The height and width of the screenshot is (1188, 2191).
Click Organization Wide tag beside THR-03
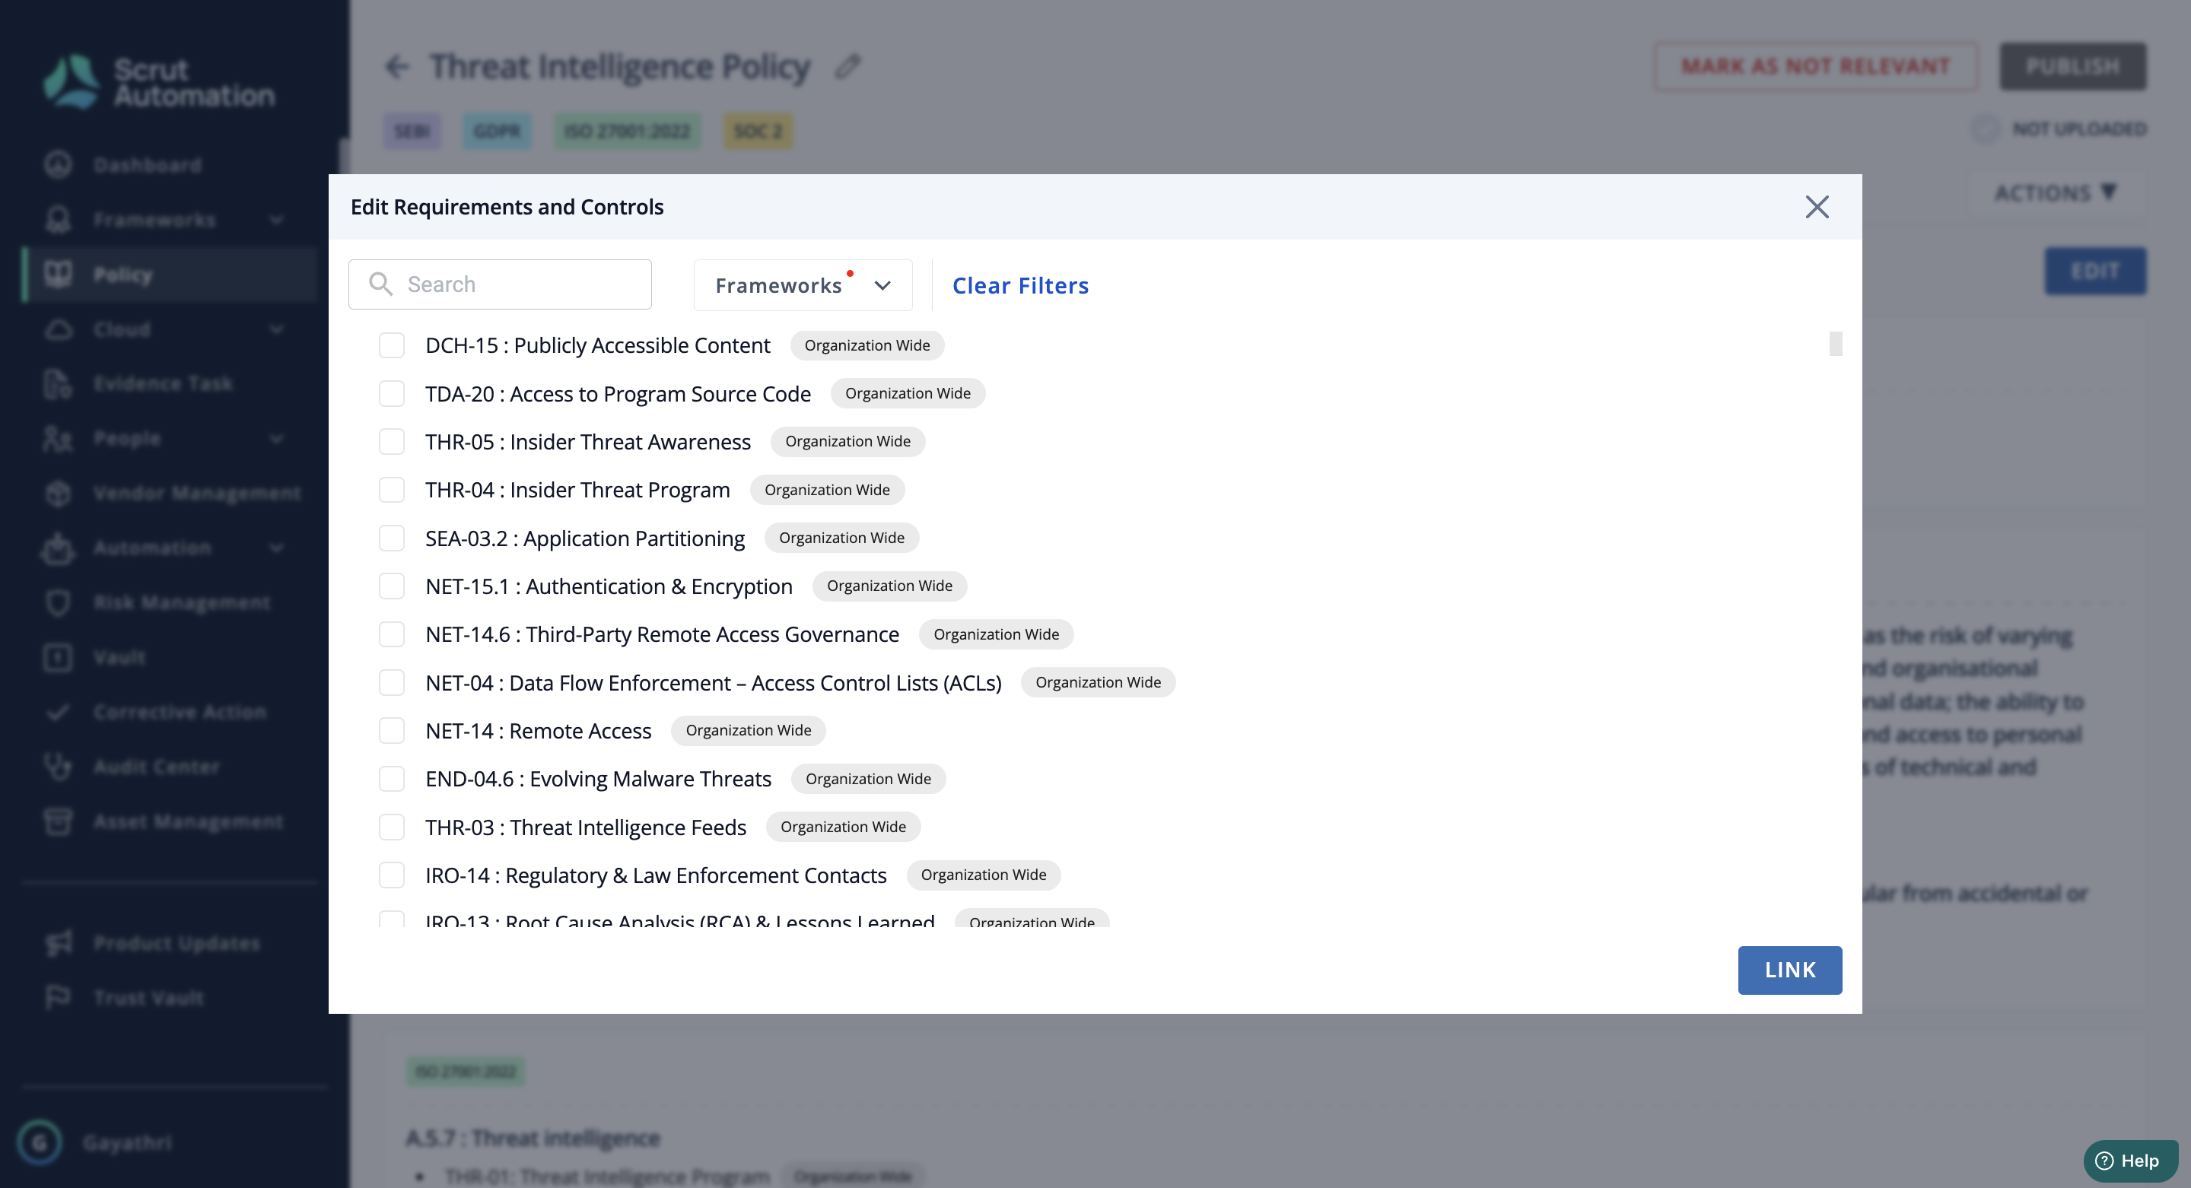coord(843,827)
